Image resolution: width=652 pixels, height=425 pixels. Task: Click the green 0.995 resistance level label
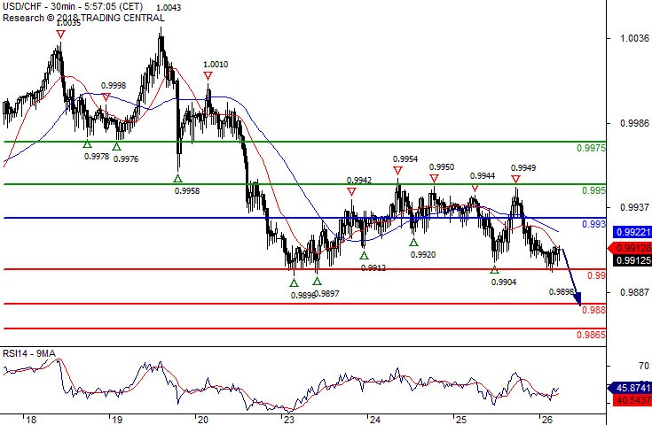(593, 190)
